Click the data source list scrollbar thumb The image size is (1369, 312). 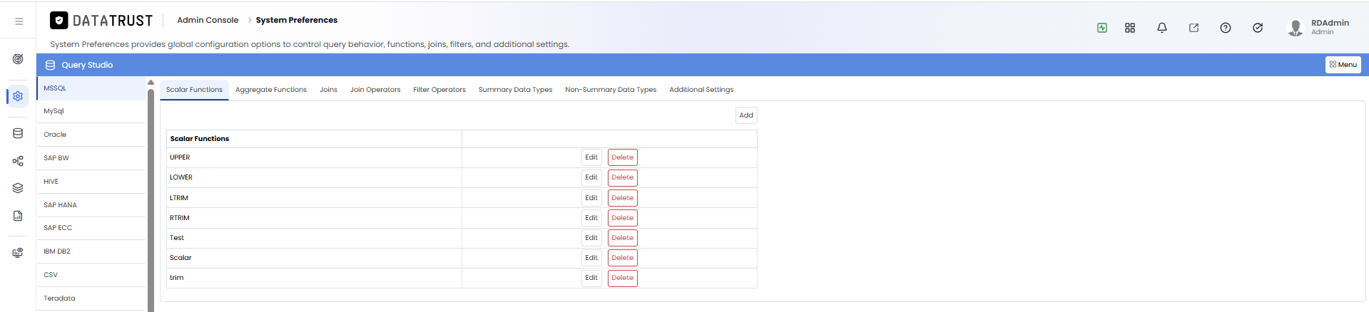tap(151, 199)
